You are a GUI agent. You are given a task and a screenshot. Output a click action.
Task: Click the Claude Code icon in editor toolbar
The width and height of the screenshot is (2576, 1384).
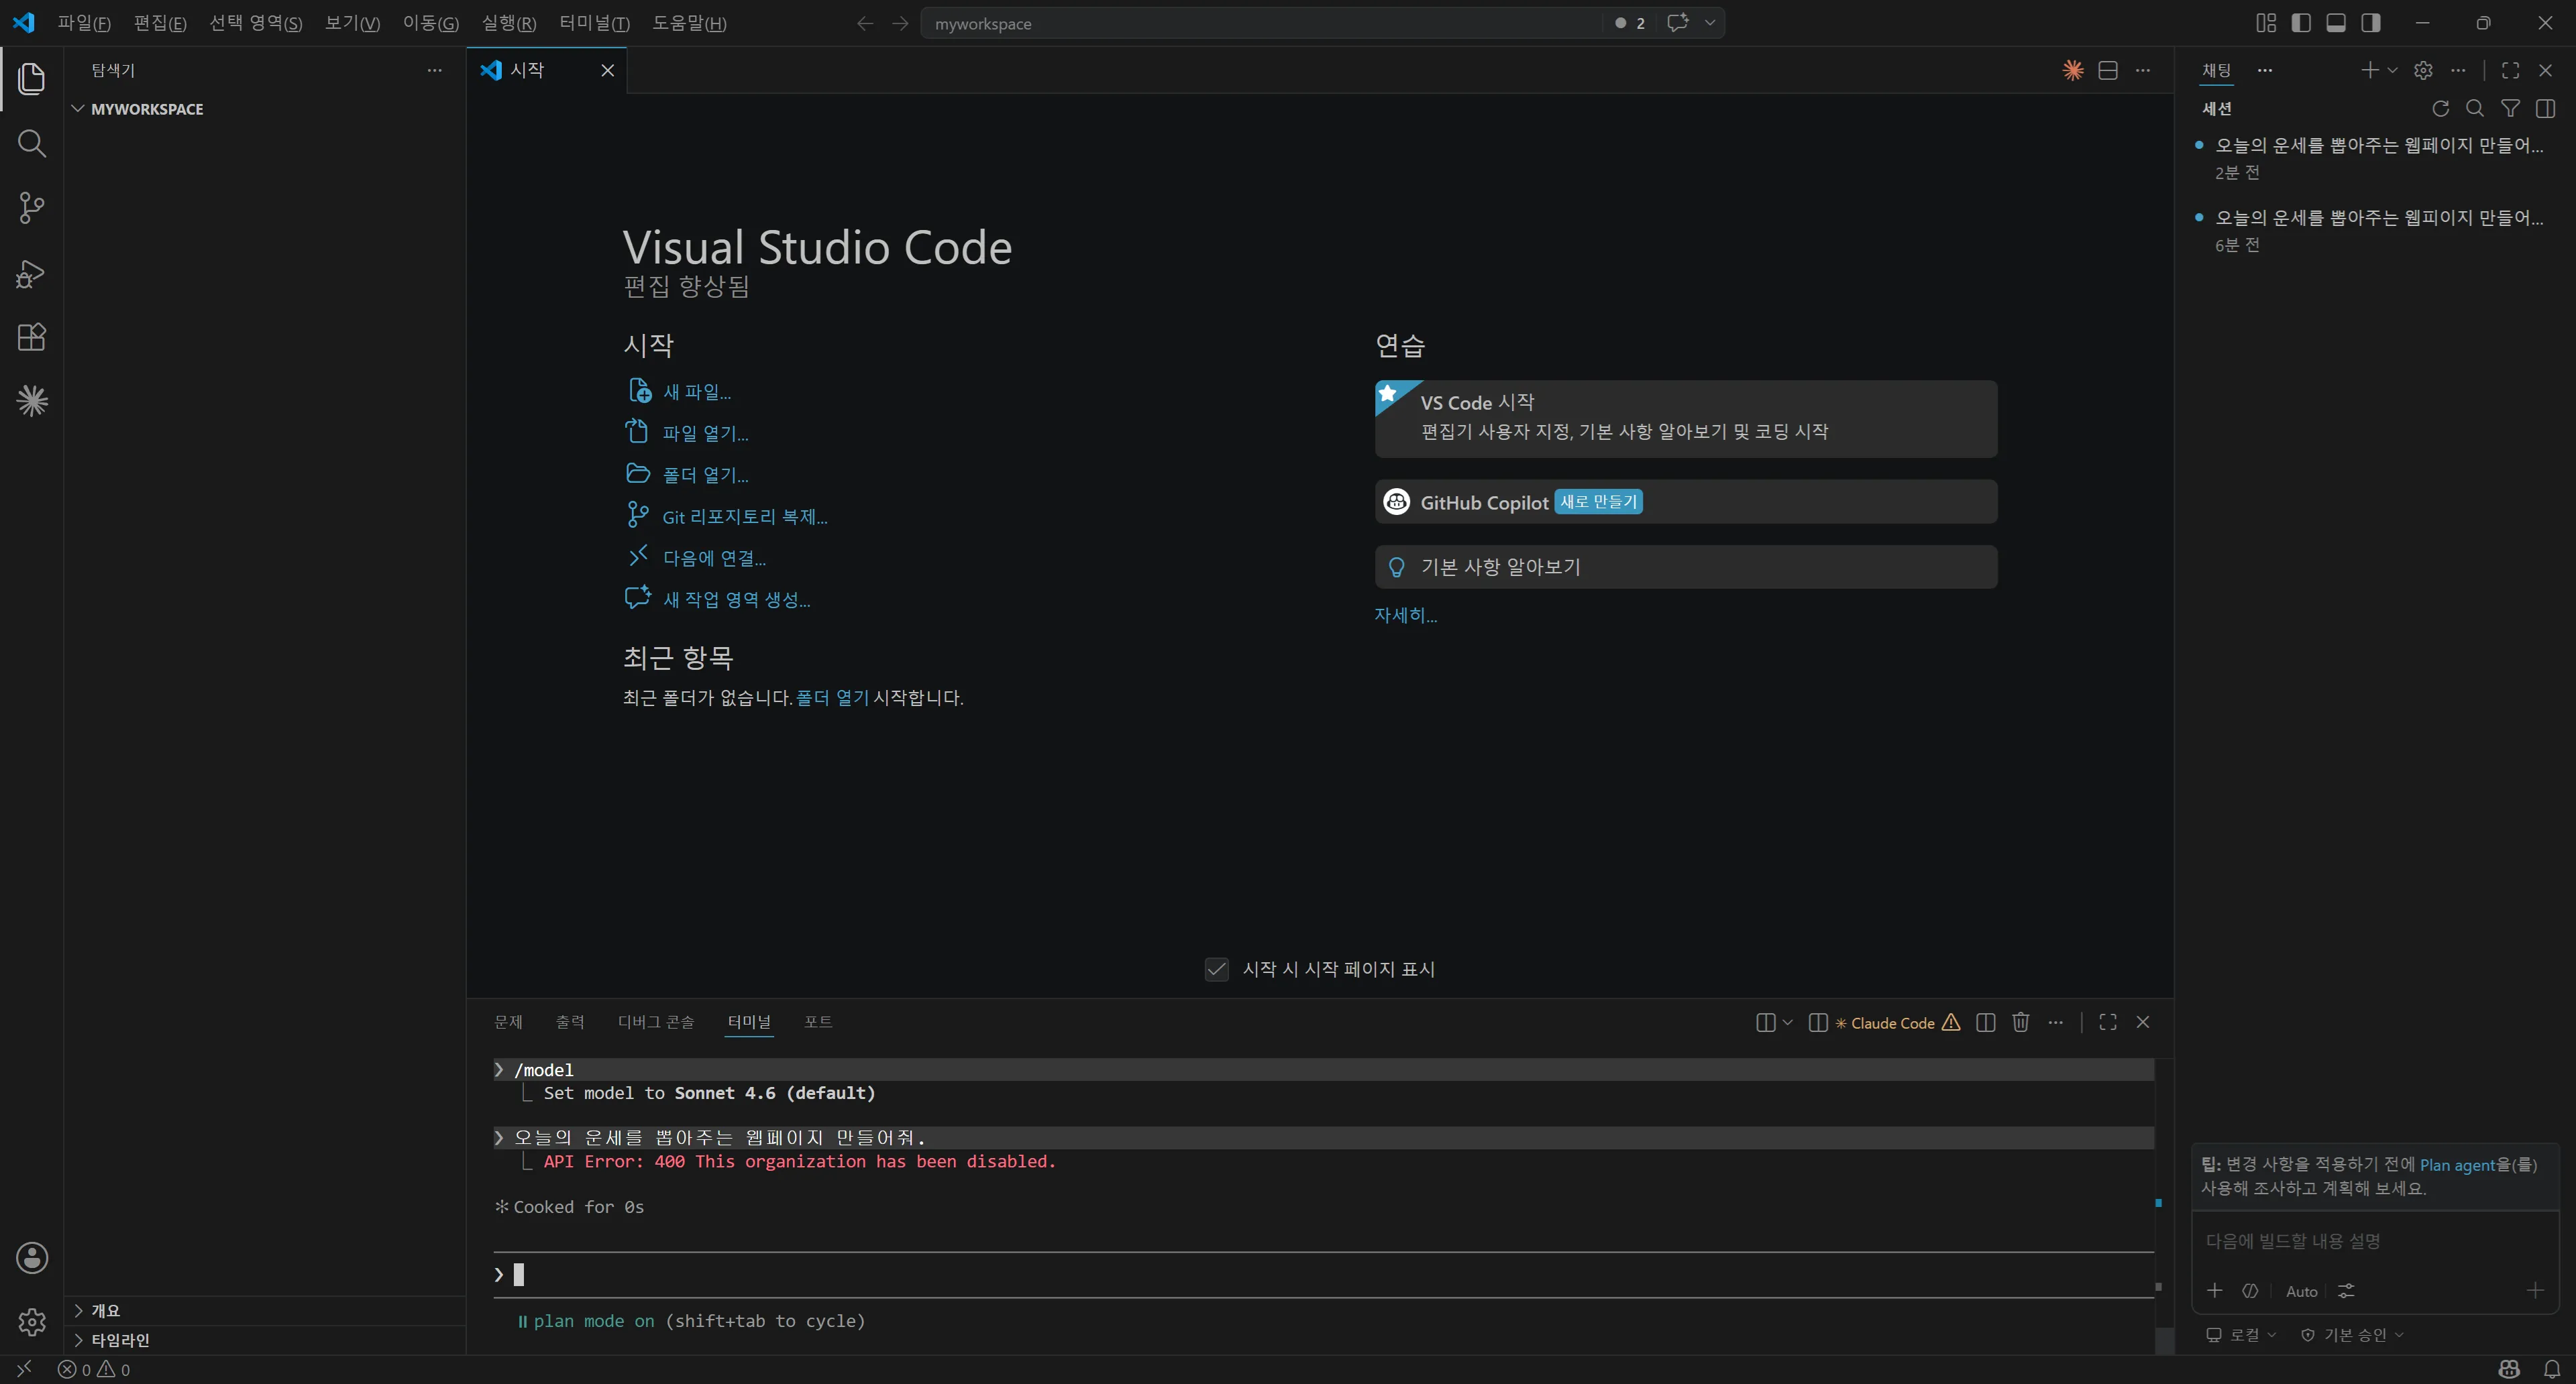(x=2073, y=70)
